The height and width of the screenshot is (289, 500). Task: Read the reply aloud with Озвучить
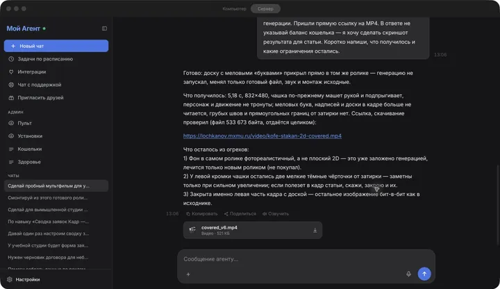click(x=276, y=214)
